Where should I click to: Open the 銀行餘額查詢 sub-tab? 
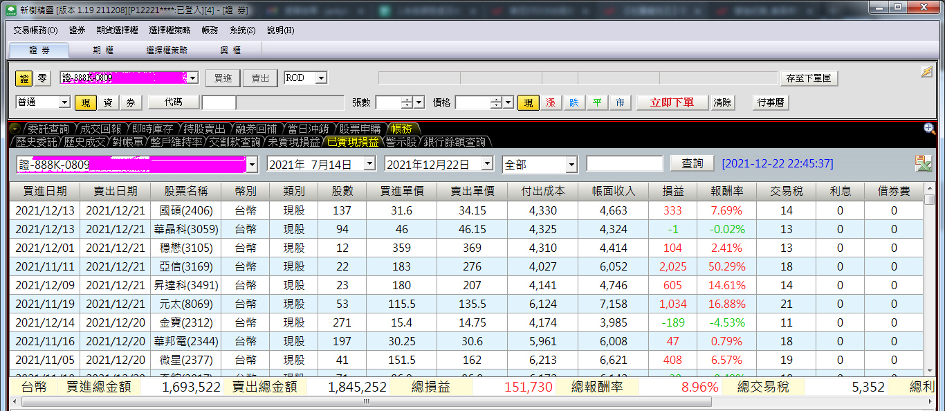click(x=455, y=142)
